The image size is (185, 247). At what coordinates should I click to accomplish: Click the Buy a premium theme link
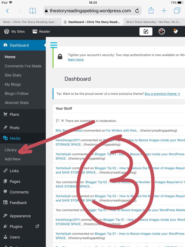162,94
